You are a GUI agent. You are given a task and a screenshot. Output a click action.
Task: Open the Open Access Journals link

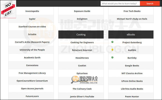(32, 89)
